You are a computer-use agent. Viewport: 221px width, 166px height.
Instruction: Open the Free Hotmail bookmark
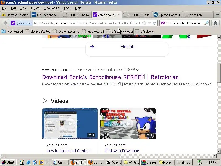93,31
